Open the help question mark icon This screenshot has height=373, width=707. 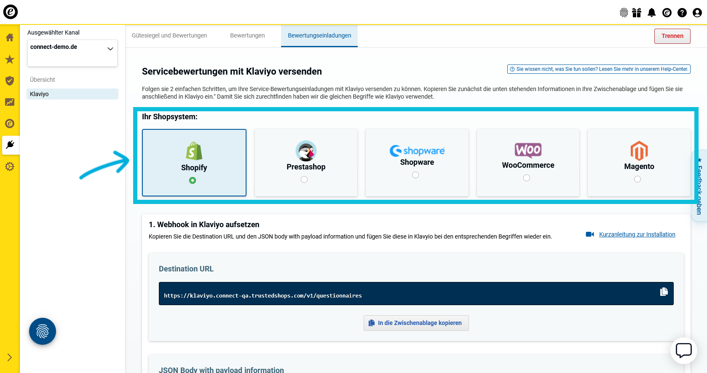[682, 13]
